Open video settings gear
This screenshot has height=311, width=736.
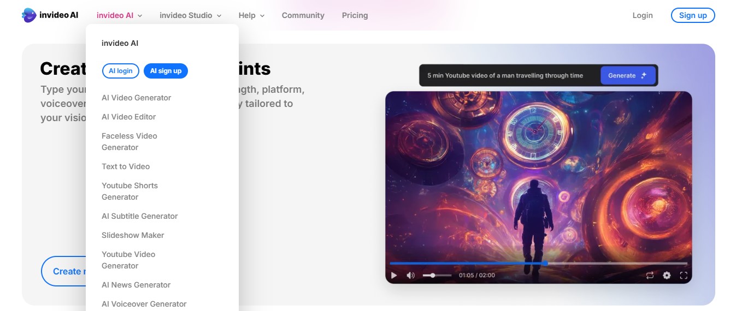[x=667, y=276]
